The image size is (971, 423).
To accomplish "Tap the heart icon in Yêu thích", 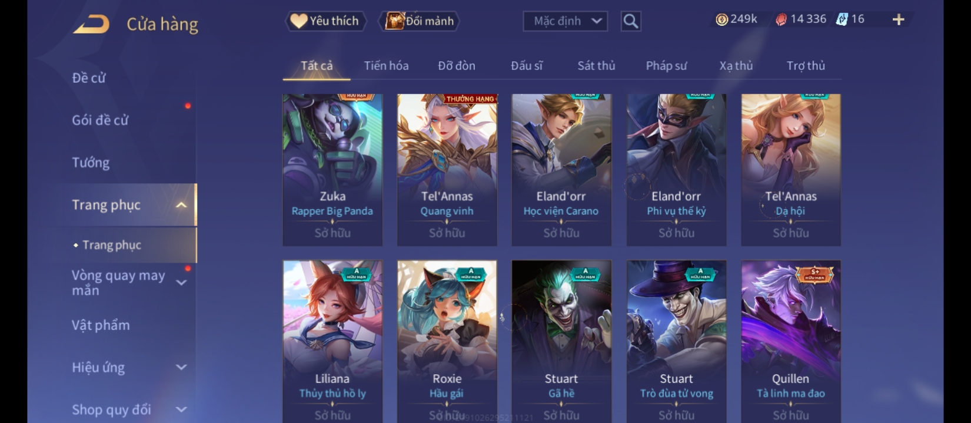I will click(x=299, y=21).
